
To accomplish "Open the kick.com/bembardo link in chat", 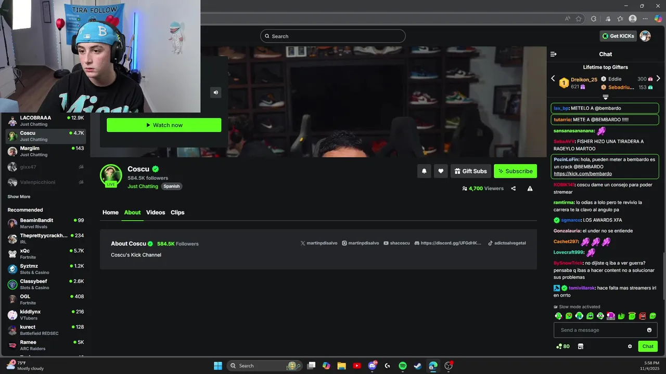I will coord(583,173).
